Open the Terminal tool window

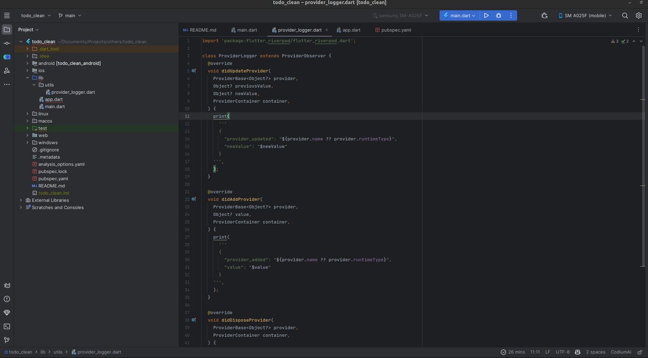(x=7, y=327)
